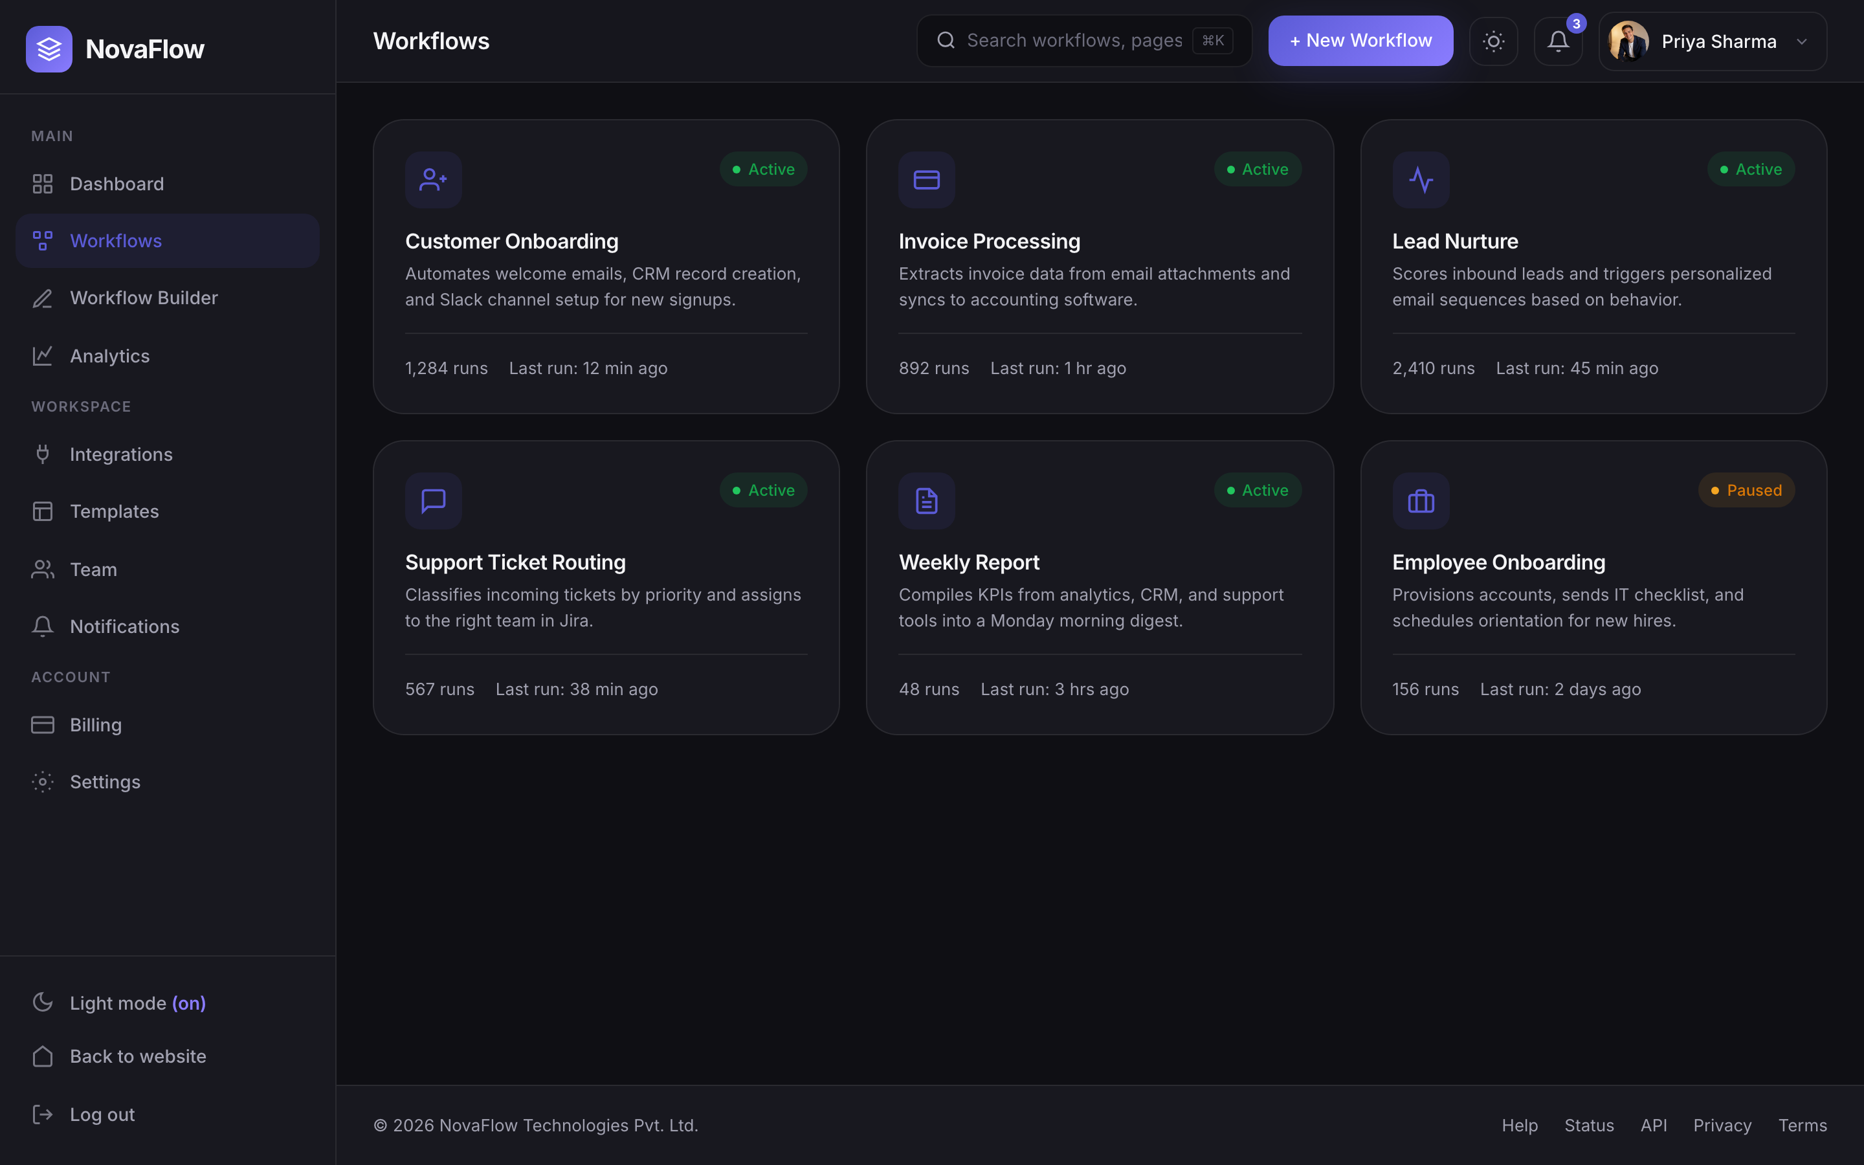
Task: Open Integrations in the sidebar
Action: click(167, 454)
